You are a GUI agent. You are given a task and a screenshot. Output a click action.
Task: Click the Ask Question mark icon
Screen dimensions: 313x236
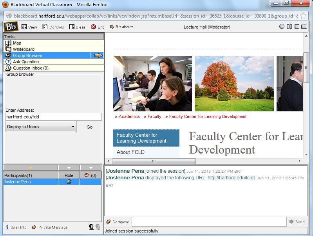pos(8,61)
